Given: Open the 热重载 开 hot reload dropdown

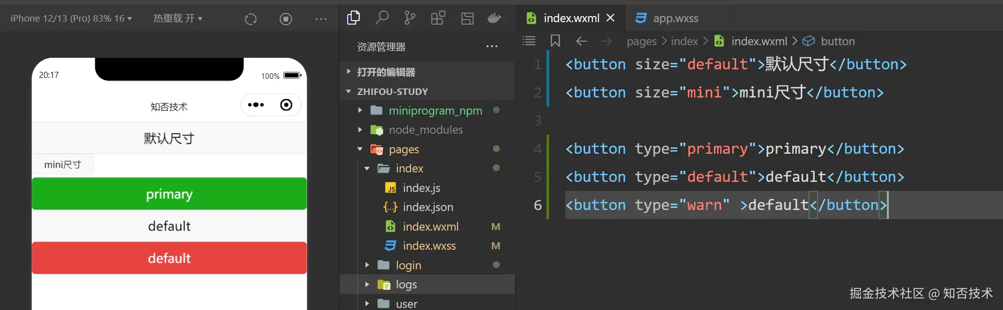Looking at the screenshot, I should 178,18.
